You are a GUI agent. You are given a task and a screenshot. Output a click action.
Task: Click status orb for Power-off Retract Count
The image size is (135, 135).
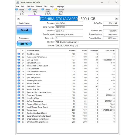[19, 104]
